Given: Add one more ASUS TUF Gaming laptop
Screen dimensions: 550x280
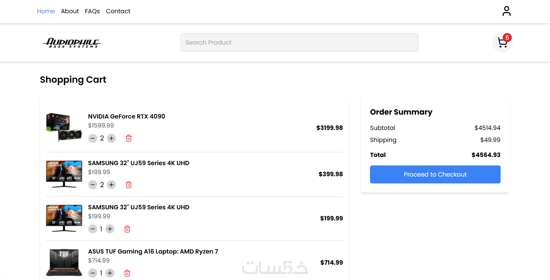Looking at the screenshot, I should pyautogui.click(x=110, y=273).
